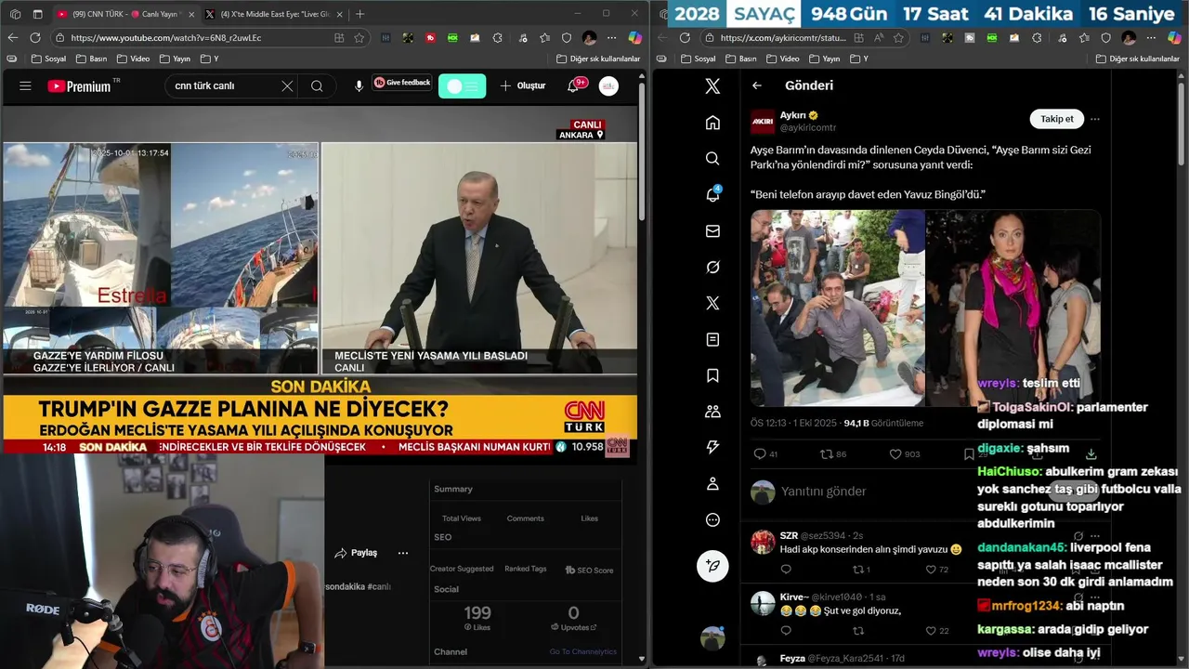Like the Aykırı post (903 heart)
The image size is (1189, 669).
click(904, 454)
